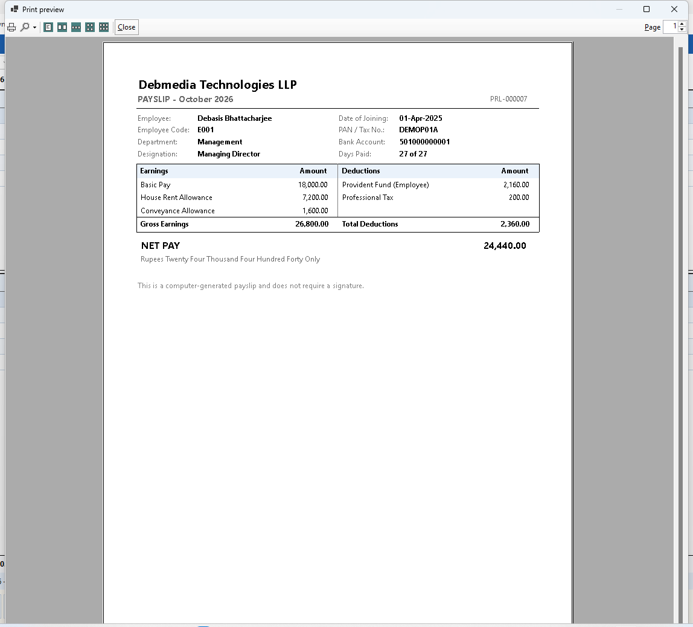The image size is (693, 627).
Task: Click the NET PAY label
Action: click(161, 246)
